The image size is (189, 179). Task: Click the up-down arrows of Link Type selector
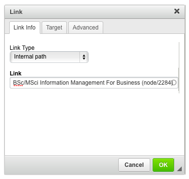click(x=84, y=57)
